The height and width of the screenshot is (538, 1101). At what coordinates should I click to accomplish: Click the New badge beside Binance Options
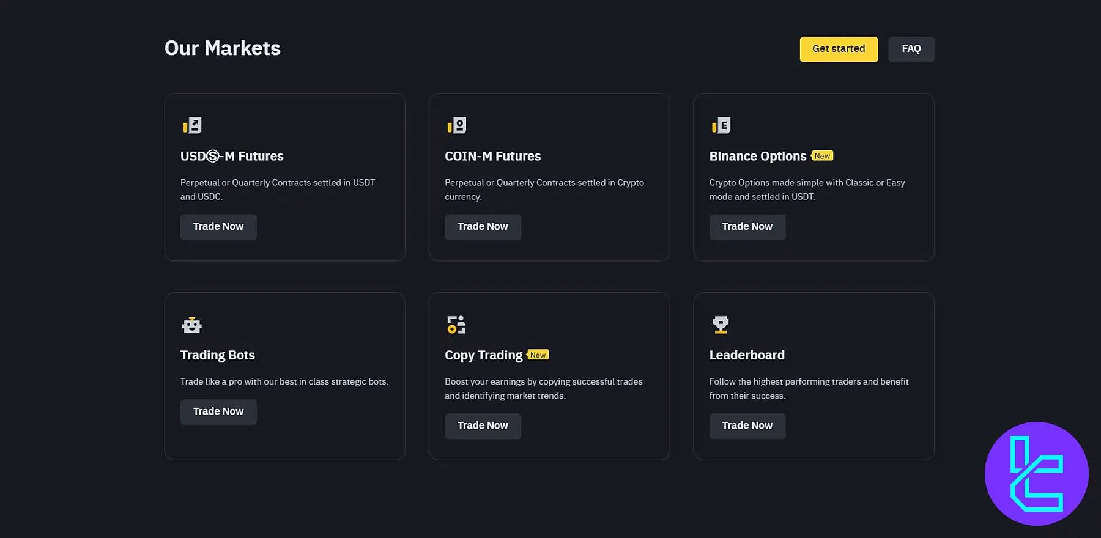tap(822, 156)
